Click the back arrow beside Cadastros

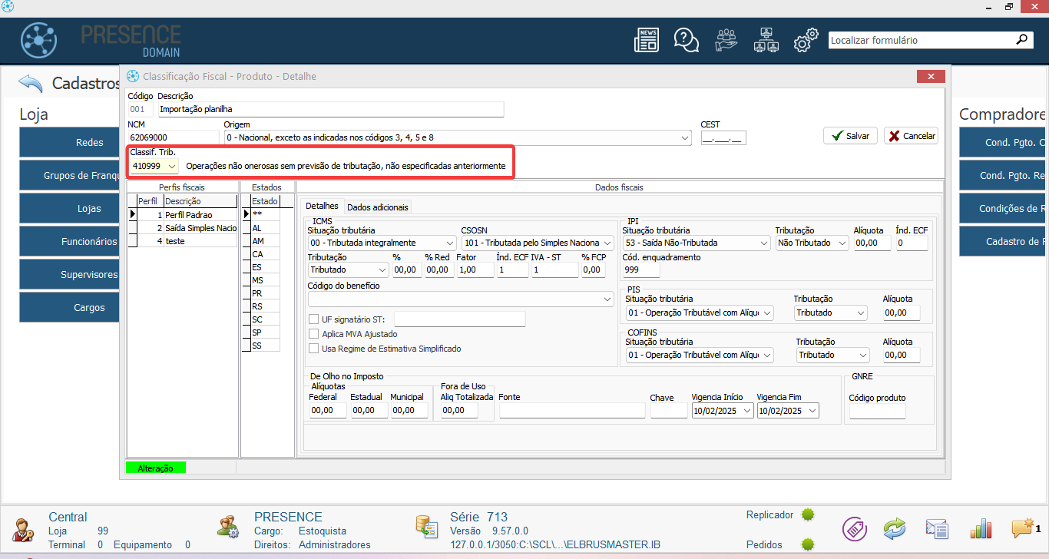(31, 83)
